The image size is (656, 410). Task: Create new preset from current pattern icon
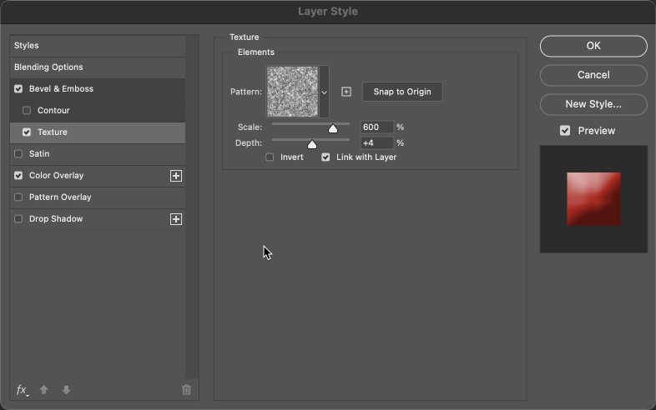tap(346, 92)
